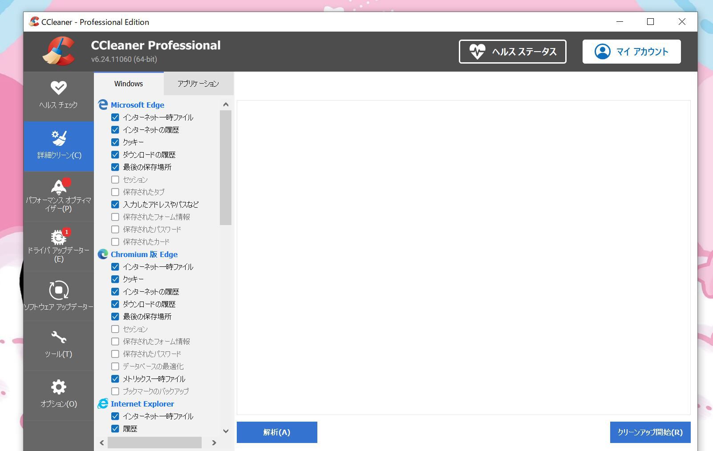The height and width of the screenshot is (451, 713).
Task: Enable Chromium Edge 保存されたパスワード
Action: pyautogui.click(x=115, y=354)
